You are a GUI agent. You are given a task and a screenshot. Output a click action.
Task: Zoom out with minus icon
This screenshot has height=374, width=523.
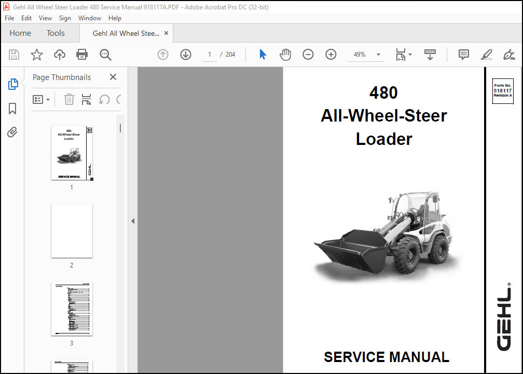(308, 55)
